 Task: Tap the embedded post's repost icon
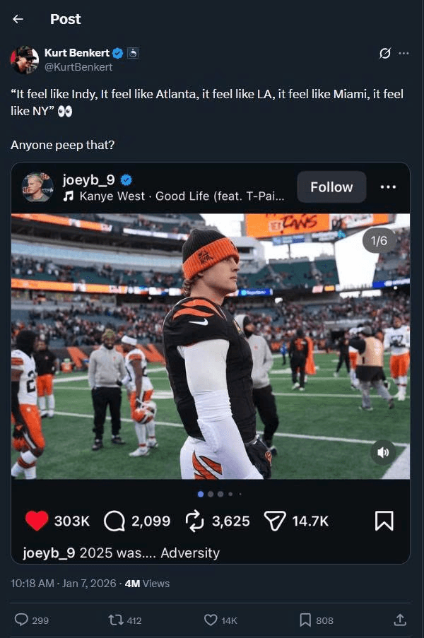click(x=194, y=521)
